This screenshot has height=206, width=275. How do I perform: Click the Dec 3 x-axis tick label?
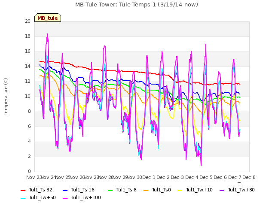point(177,177)
